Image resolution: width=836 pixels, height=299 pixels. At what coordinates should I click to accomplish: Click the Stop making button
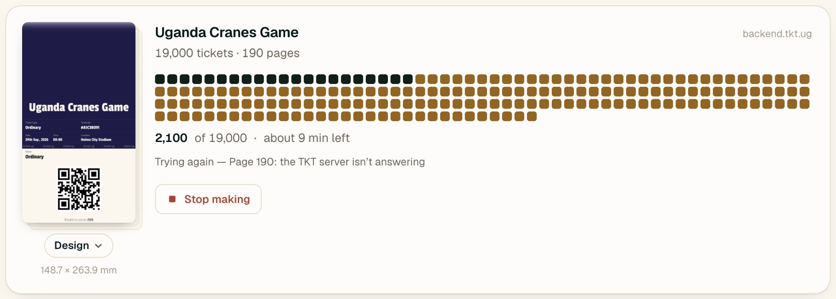coord(208,199)
